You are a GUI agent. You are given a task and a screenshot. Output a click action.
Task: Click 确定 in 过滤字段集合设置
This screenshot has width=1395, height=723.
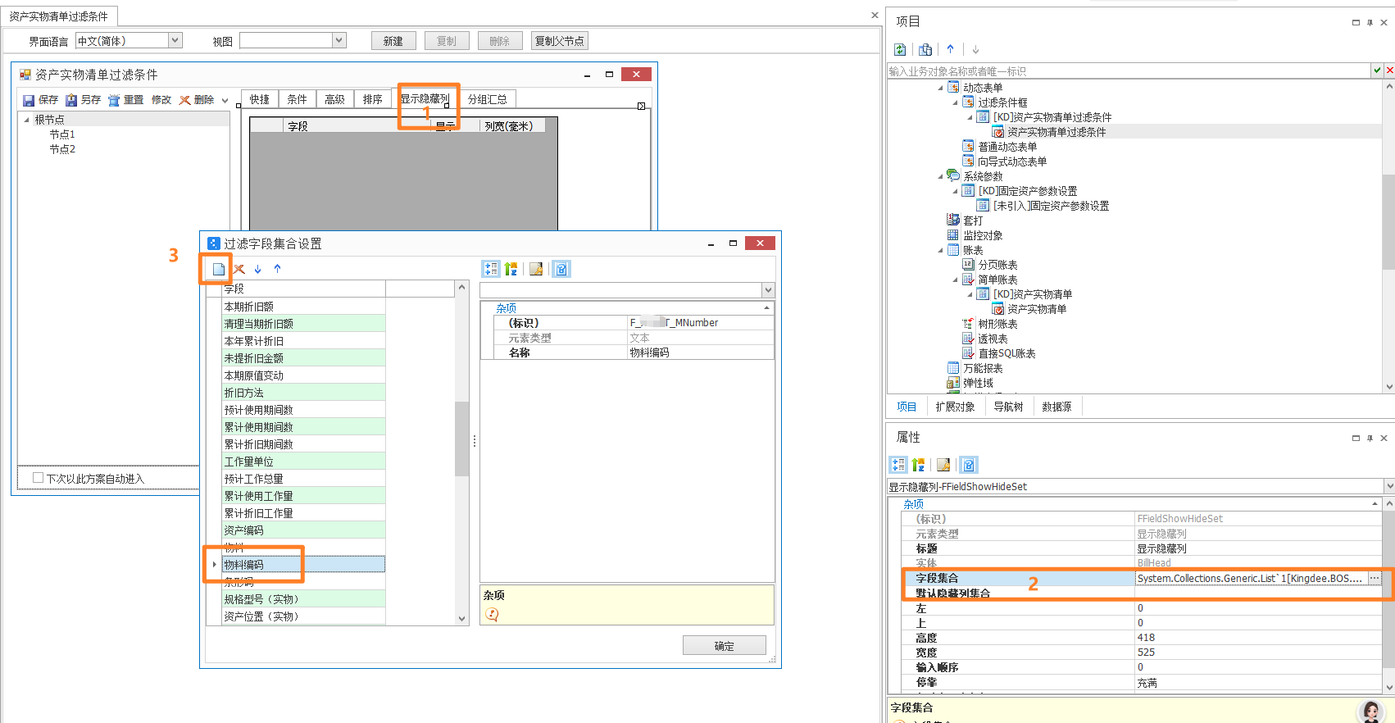coord(724,646)
